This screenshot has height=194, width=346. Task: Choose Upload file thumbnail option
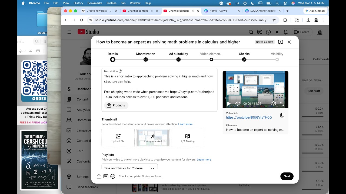118,138
